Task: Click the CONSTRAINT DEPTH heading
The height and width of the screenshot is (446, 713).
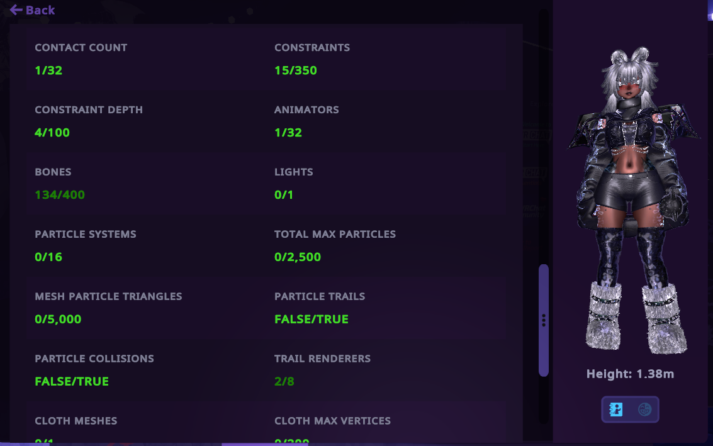Action: click(89, 110)
